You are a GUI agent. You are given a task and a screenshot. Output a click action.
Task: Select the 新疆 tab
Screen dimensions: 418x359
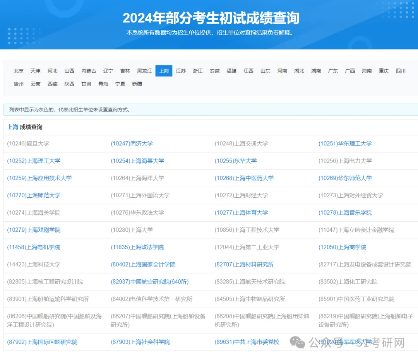pyautogui.click(x=137, y=84)
